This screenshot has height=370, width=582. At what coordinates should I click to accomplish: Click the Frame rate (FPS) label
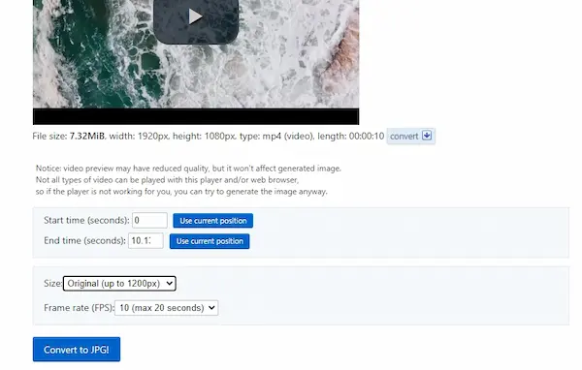point(79,308)
